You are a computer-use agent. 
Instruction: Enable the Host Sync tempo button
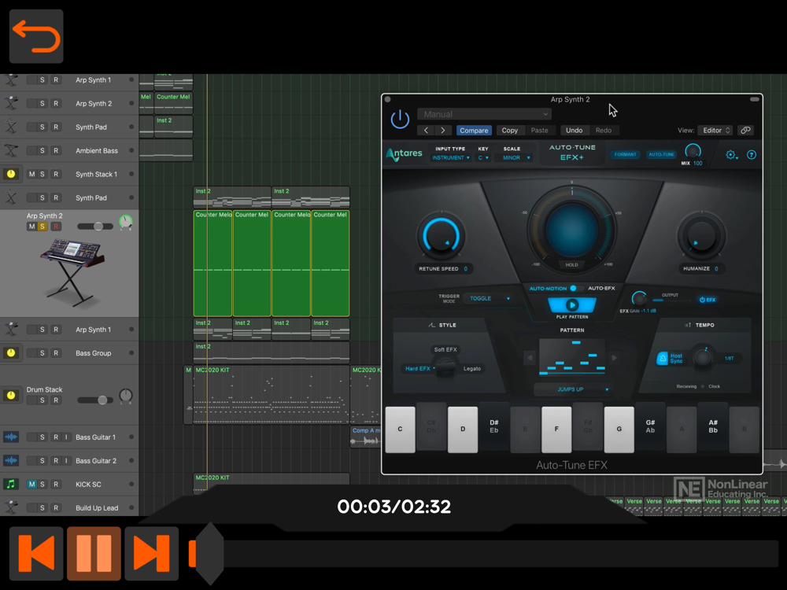pos(670,358)
